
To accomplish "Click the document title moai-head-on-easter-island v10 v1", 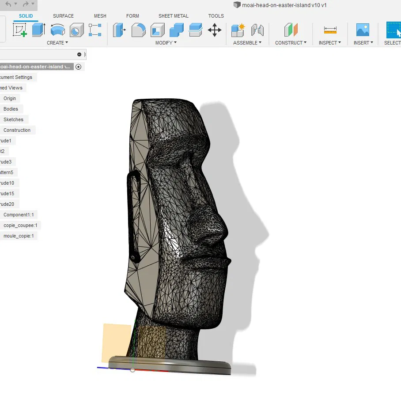I will [x=284, y=5].
